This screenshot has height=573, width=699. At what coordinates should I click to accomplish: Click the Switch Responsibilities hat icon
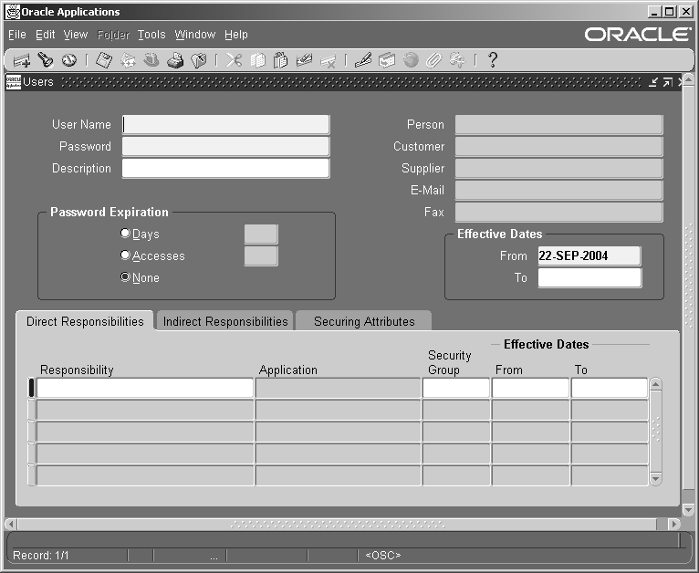coord(151,59)
